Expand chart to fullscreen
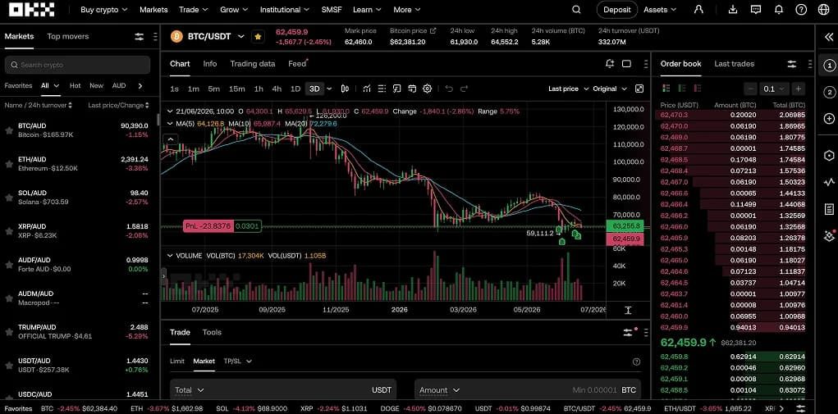 pos(639,89)
